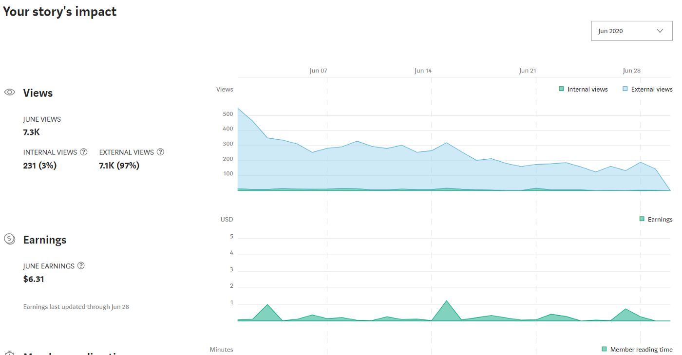This screenshot has height=355, width=682.
Task: Toggle the External views legend swatch
Action: [x=625, y=89]
